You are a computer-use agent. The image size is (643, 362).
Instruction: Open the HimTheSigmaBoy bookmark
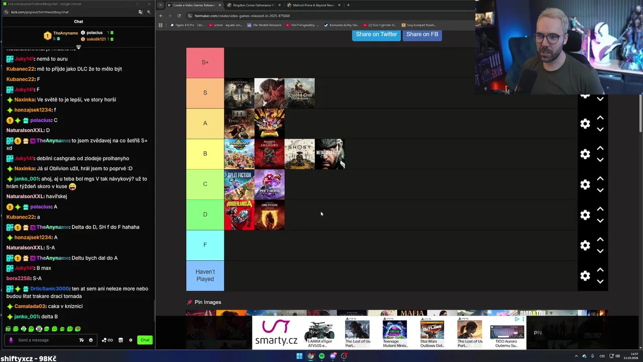pyautogui.click(x=302, y=25)
